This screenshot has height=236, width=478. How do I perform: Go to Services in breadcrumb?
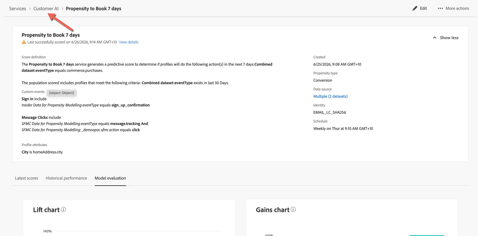tap(17, 9)
